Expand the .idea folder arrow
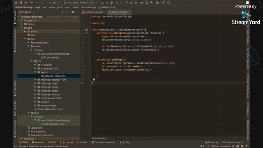Image resolution: width=263 pixels, height=148 pixels. click(x=22, y=24)
